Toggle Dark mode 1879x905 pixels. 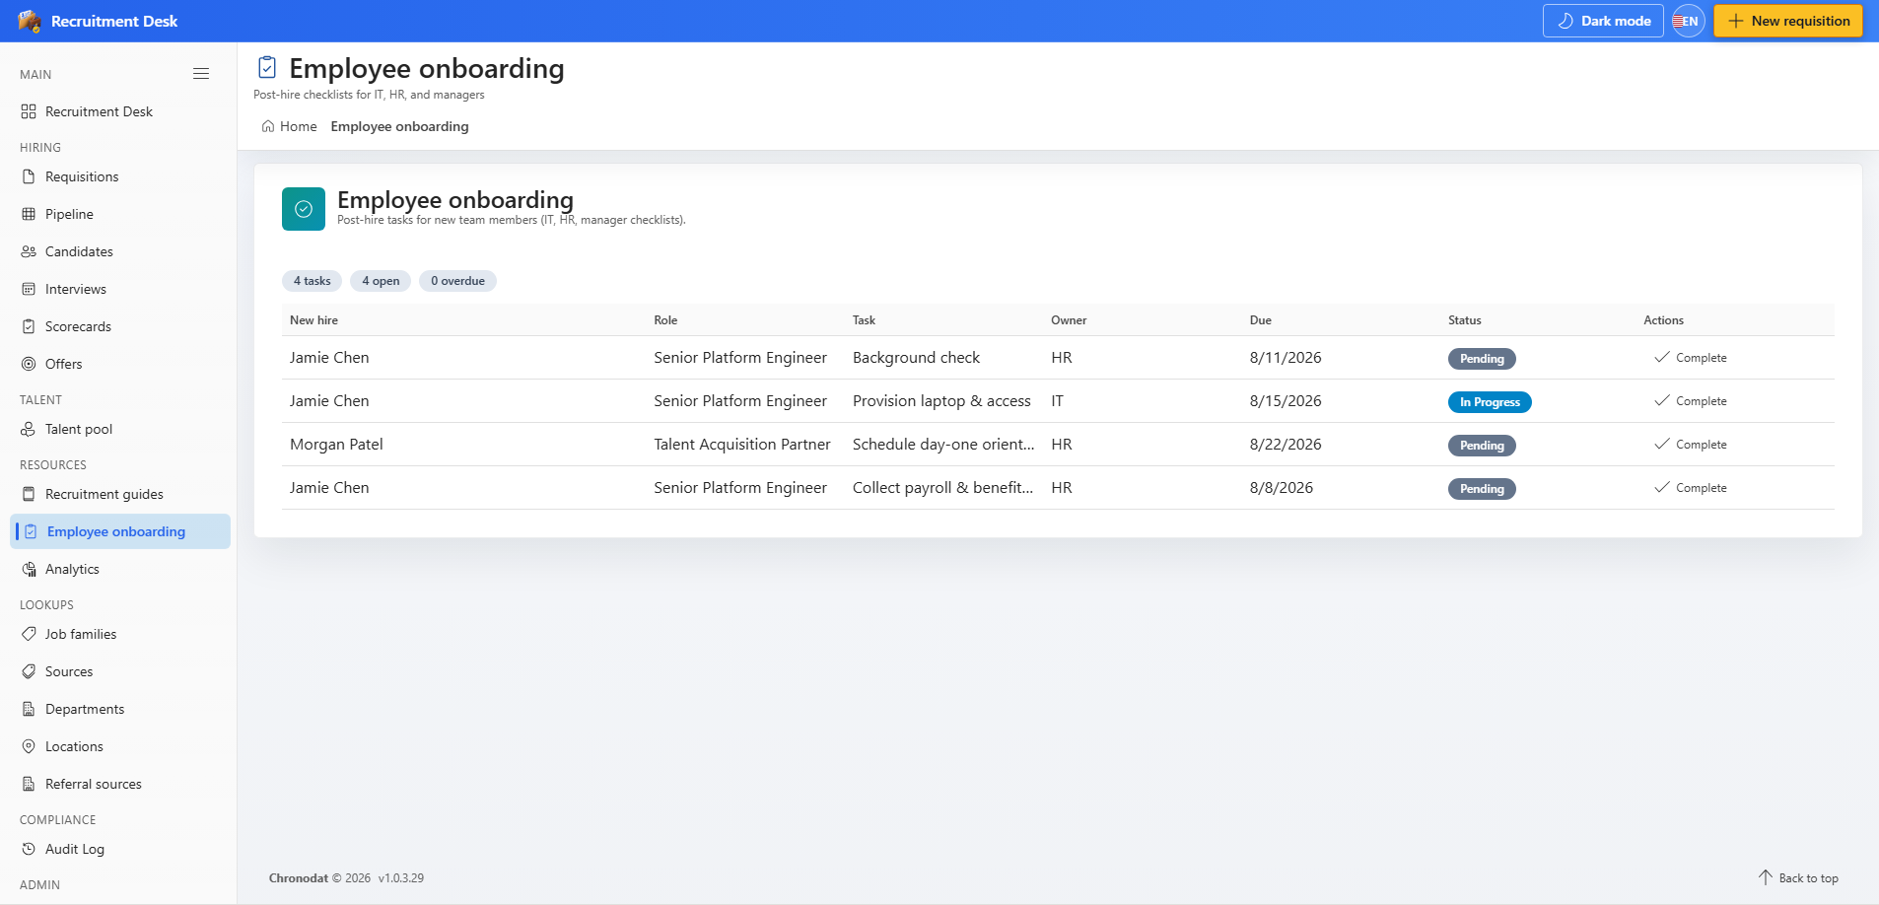[1603, 21]
